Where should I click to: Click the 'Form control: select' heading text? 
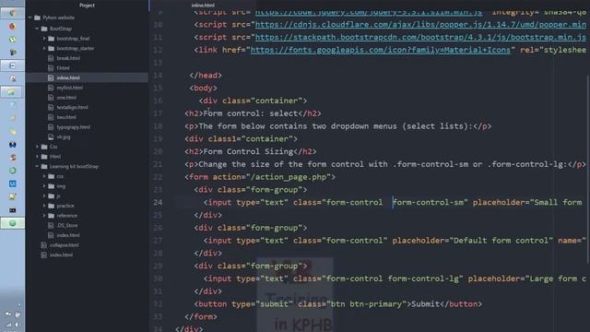click(x=251, y=113)
